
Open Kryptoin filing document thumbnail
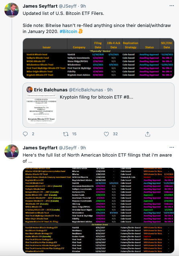(41, 109)
